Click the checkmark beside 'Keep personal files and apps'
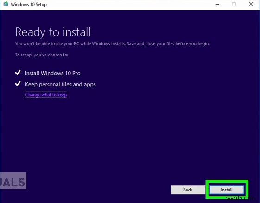The image size is (260, 203). 18,84
